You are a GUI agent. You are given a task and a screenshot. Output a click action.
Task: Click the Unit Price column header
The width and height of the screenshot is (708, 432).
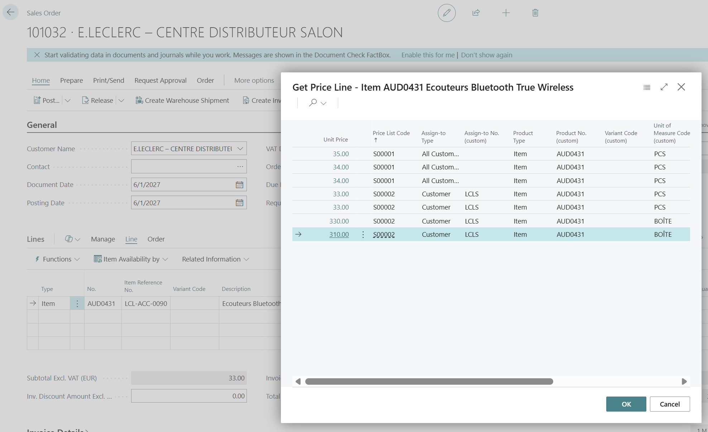[335, 140]
